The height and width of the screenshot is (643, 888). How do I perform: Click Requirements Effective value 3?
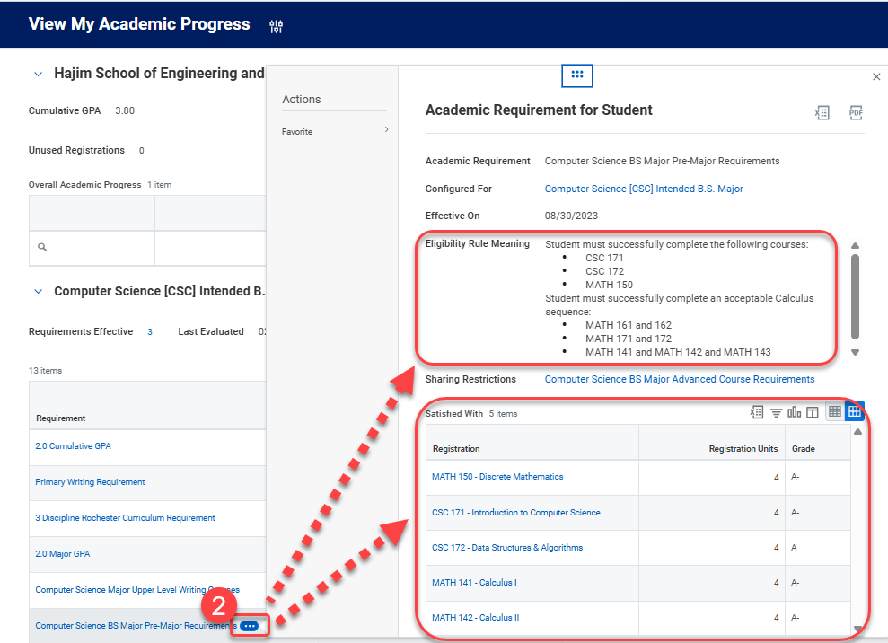click(x=150, y=332)
